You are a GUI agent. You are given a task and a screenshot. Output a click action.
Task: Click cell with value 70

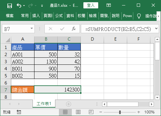pos(69,68)
